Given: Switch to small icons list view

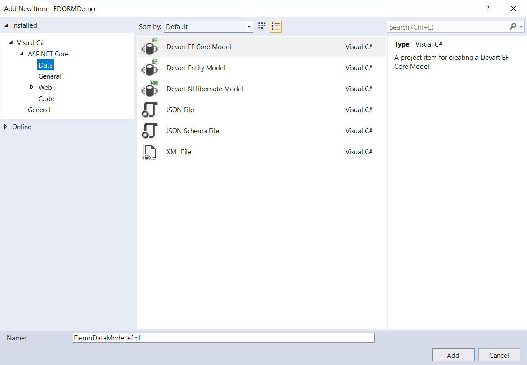Looking at the screenshot, I should coord(276,26).
